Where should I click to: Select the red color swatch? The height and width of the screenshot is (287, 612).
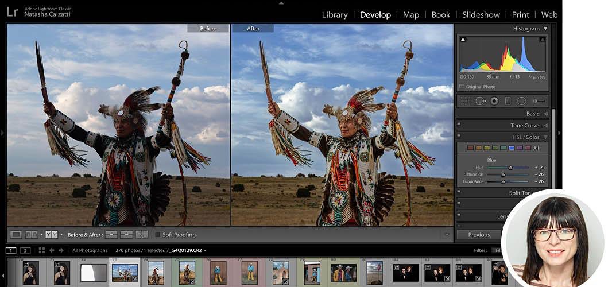pos(470,148)
